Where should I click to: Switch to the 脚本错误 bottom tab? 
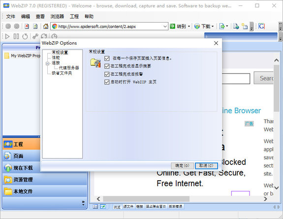(x=175, y=207)
